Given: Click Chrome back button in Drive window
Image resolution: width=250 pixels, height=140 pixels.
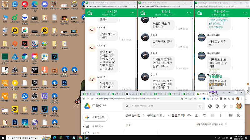Looking at the screenshot, I should (84, 99).
